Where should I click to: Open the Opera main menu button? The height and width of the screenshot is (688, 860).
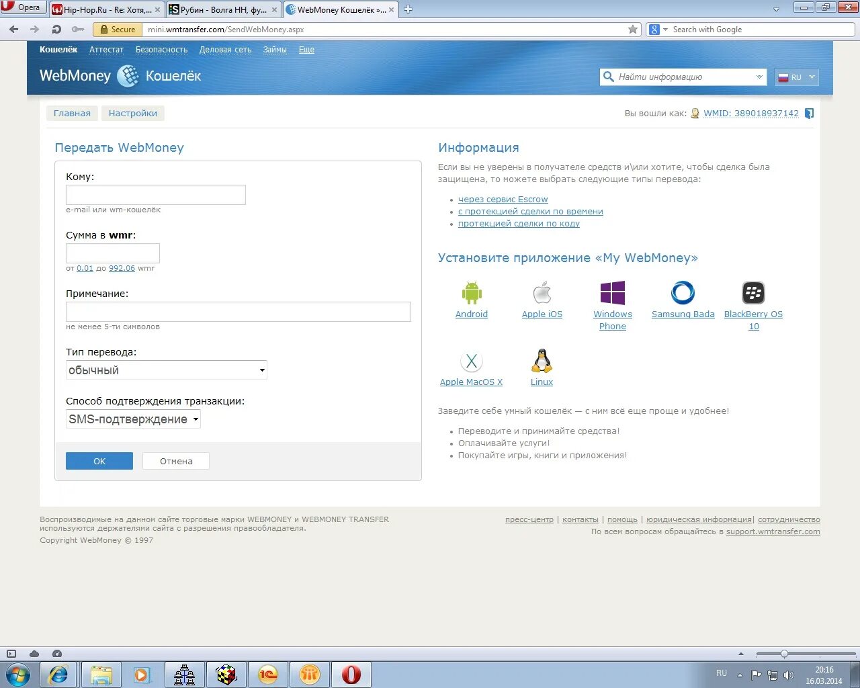click(23, 7)
